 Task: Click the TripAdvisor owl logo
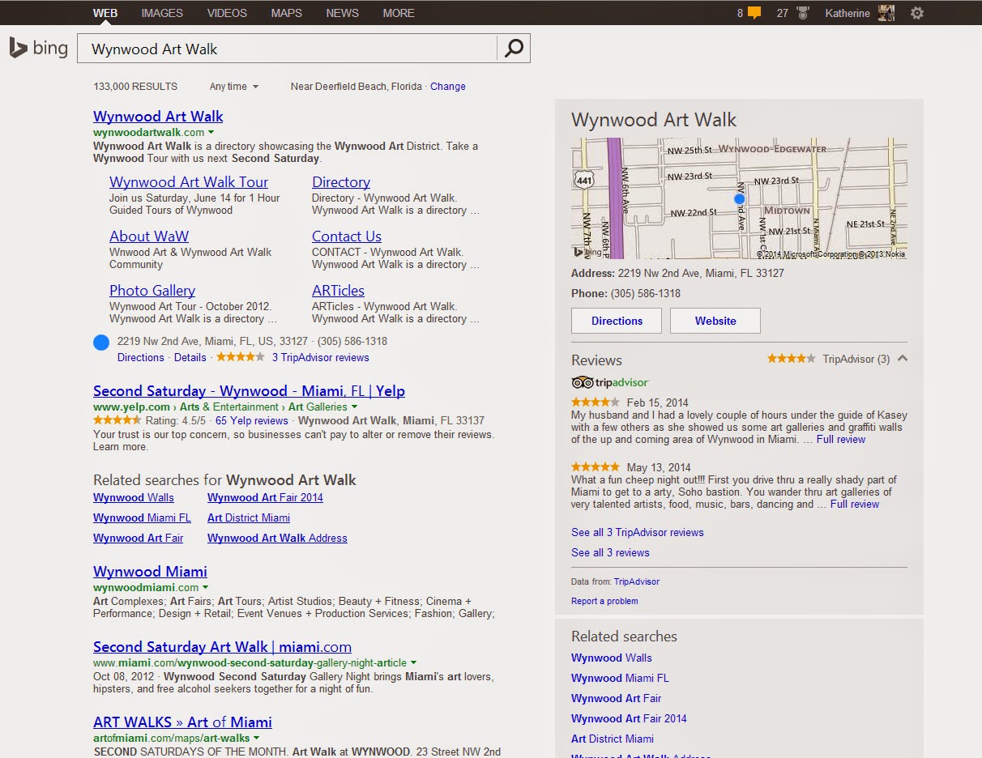click(x=582, y=382)
